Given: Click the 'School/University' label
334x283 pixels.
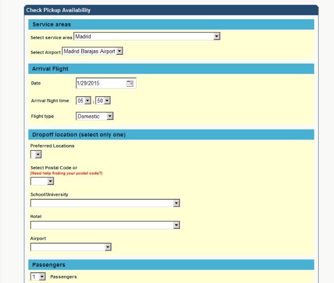Looking at the screenshot, I should (49, 194).
